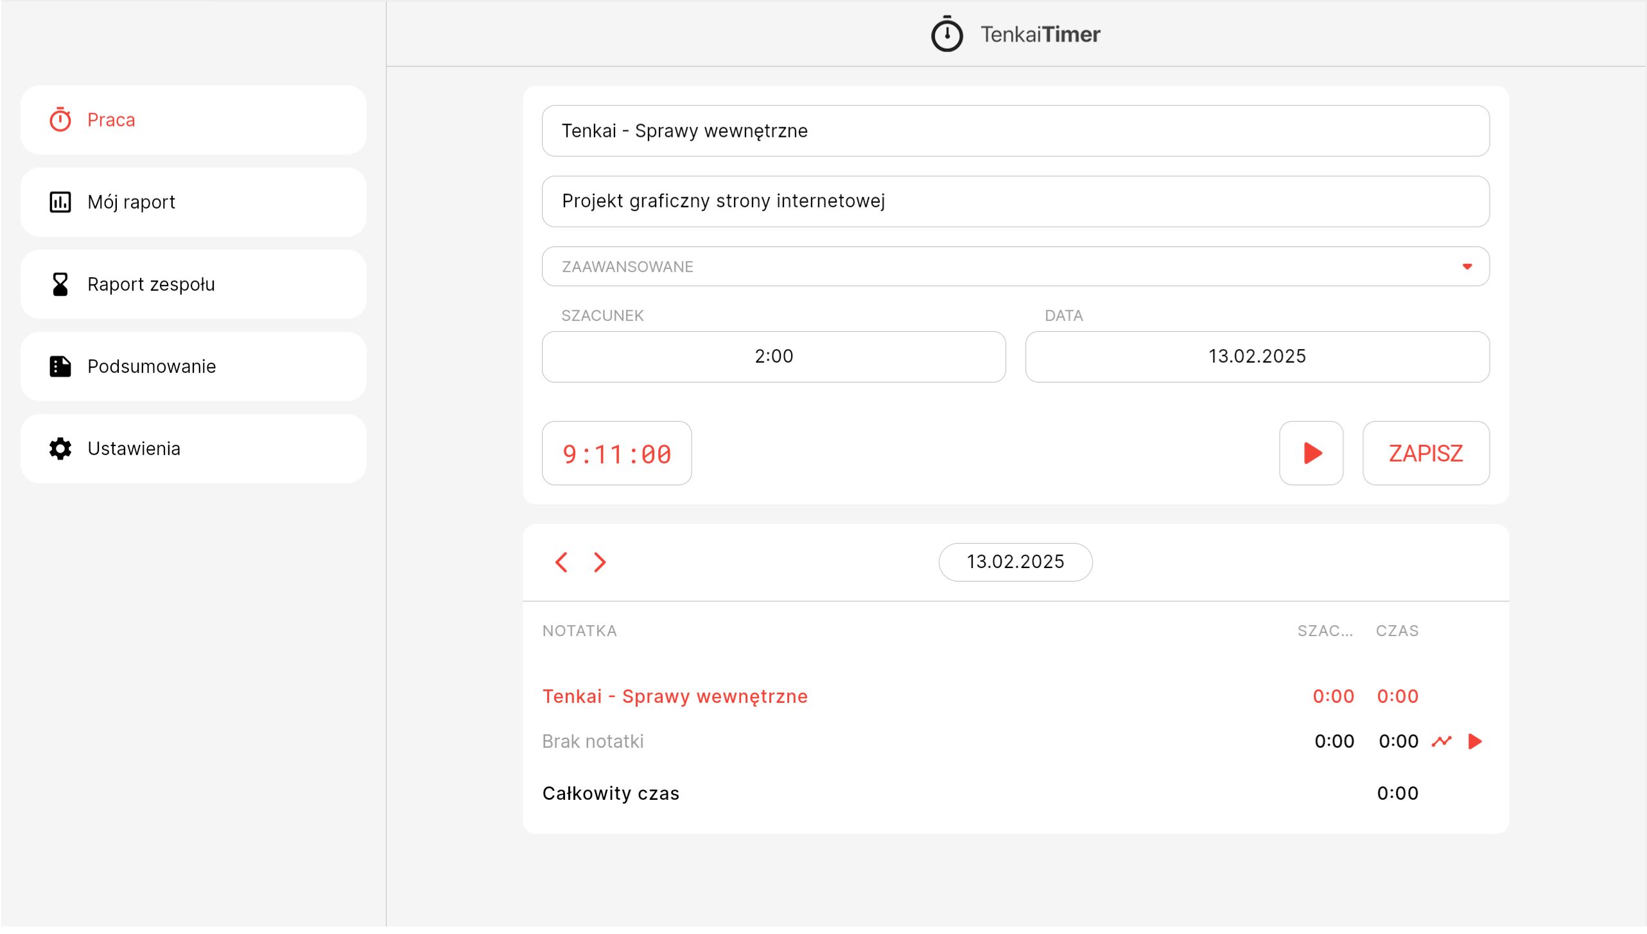This screenshot has width=1647, height=934.
Task: Go to next day with right chevron
Action: tap(600, 562)
